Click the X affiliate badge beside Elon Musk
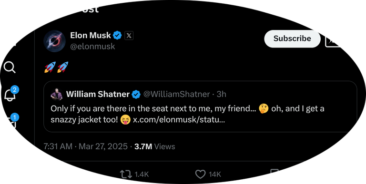366x184 pixels. (x=129, y=36)
